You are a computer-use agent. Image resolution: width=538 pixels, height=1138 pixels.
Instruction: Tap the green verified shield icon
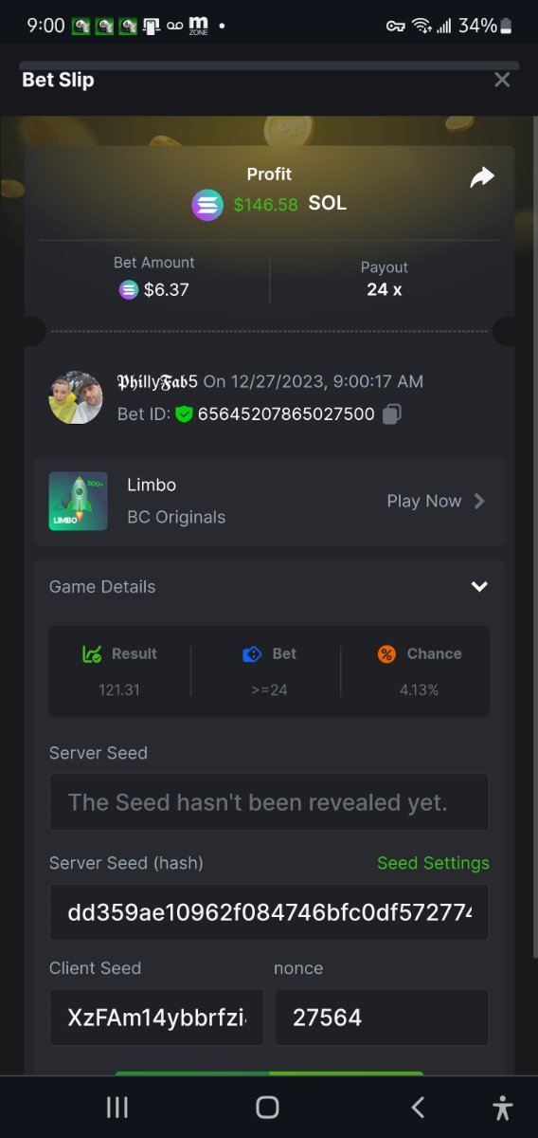pos(184,414)
